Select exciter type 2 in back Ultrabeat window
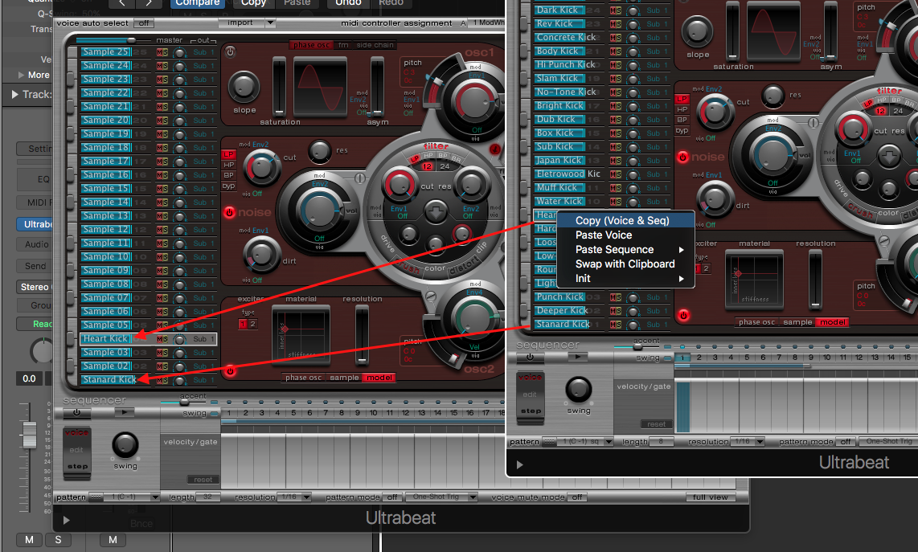 [x=252, y=324]
